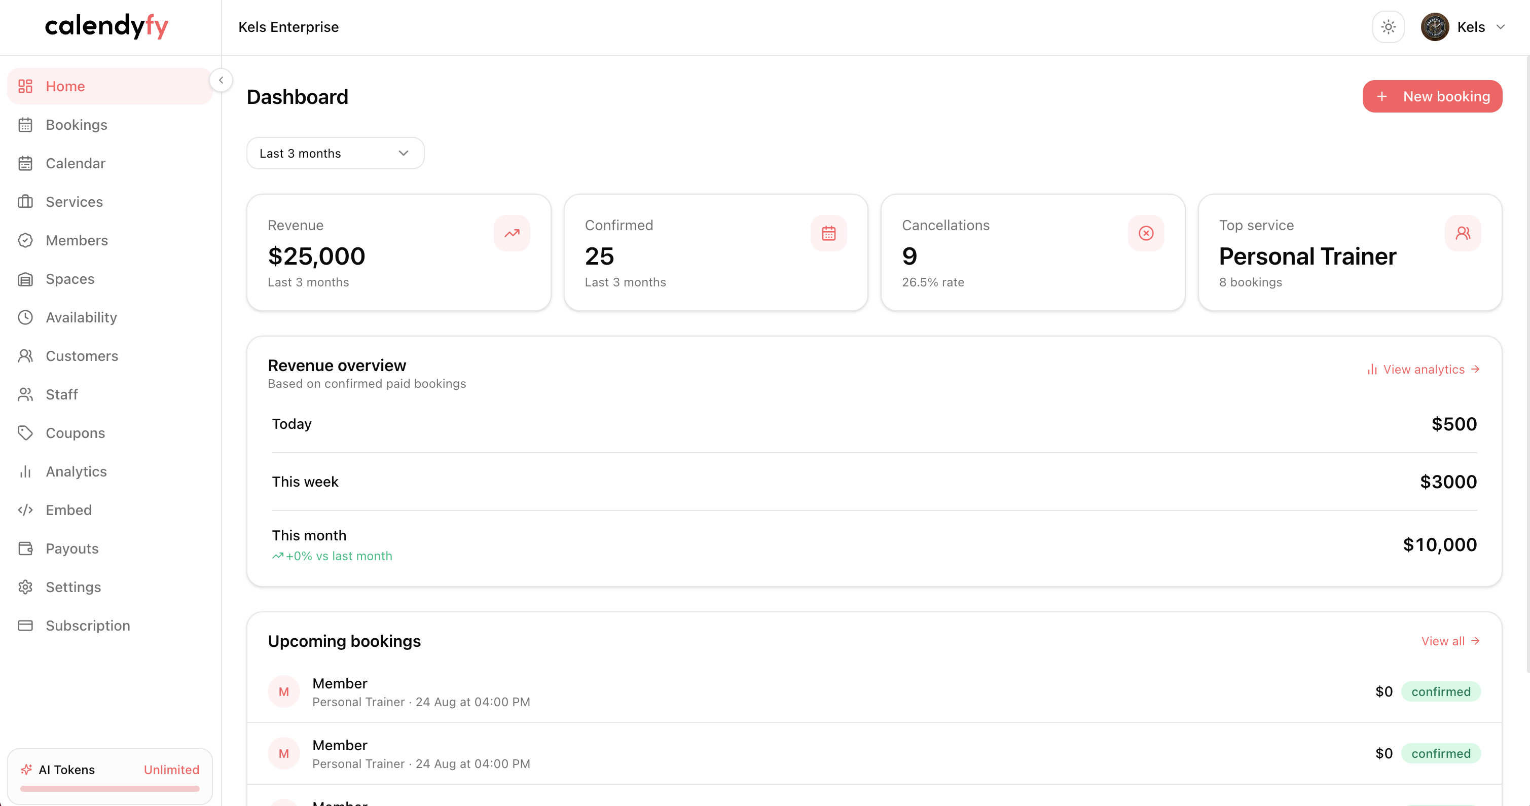Navigate to Members page
1530x806 pixels.
(110, 241)
